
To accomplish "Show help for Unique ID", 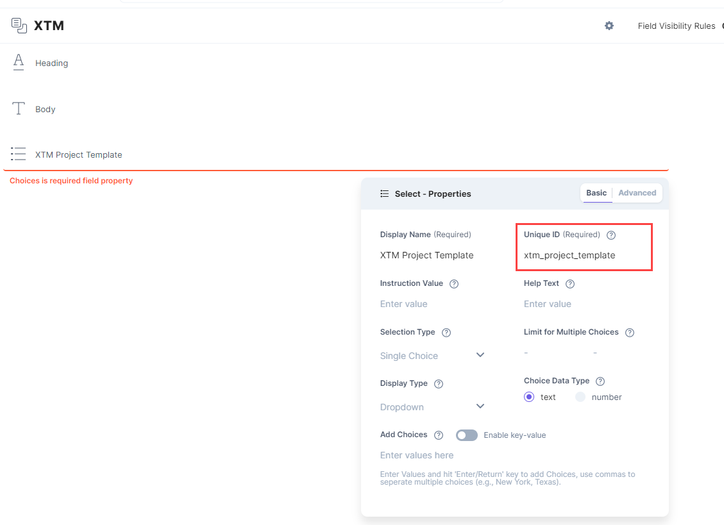I will point(611,235).
